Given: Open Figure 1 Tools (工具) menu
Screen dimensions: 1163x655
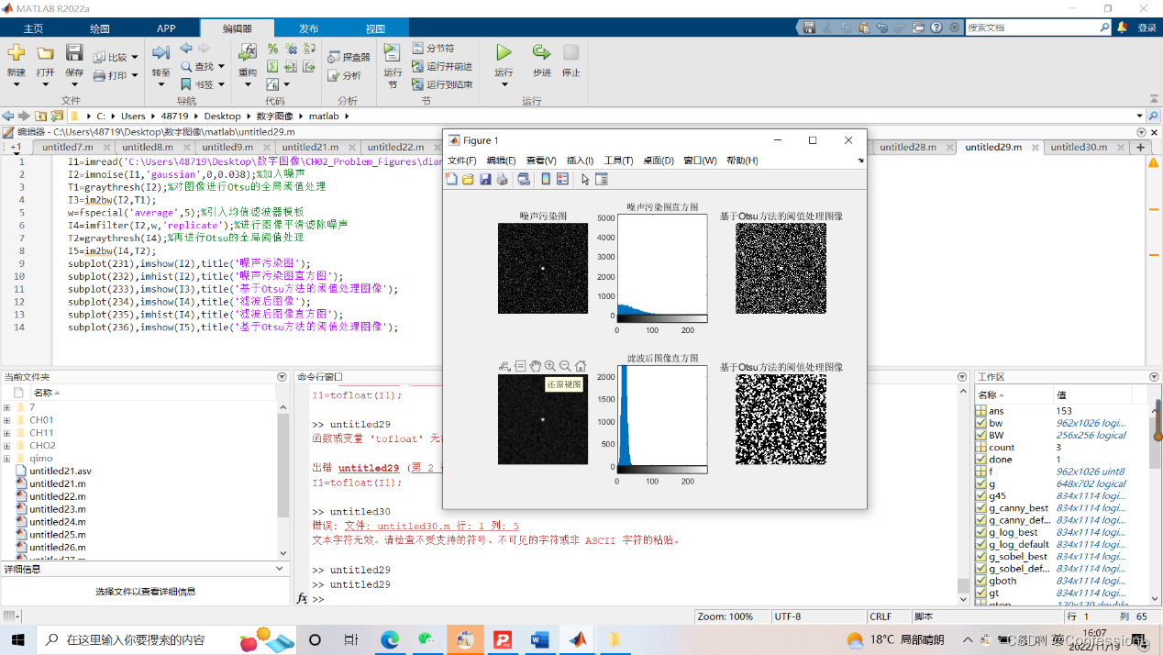Looking at the screenshot, I should 618,161.
